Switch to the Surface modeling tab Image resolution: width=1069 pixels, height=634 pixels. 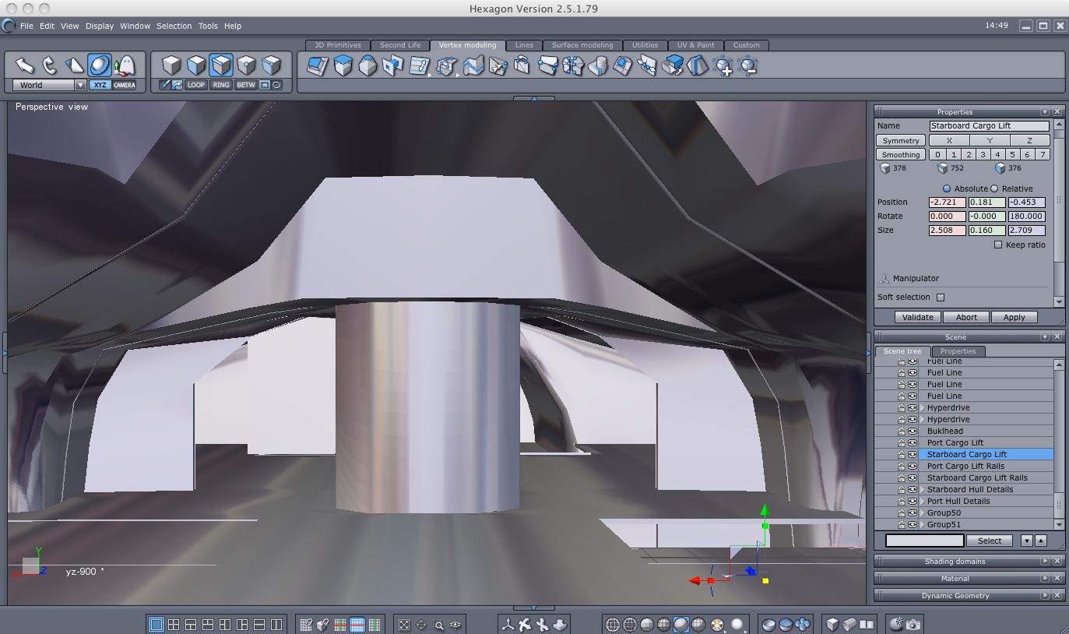pyautogui.click(x=582, y=45)
